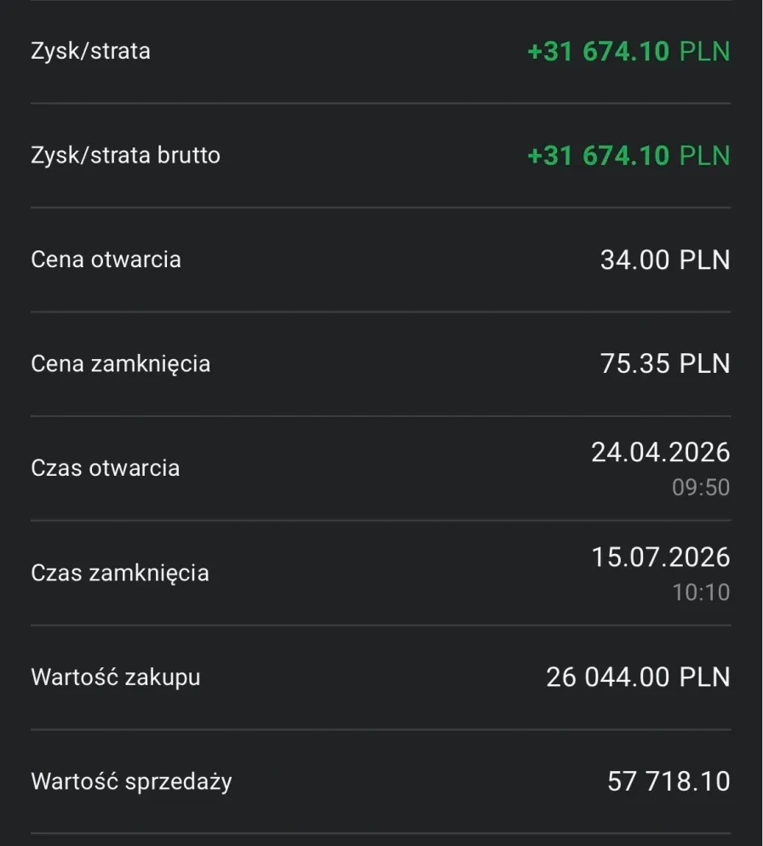The width and height of the screenshot is (763, 846).
Task: Tap the 24.04.2026 opening date
Action: pos(661,452)
